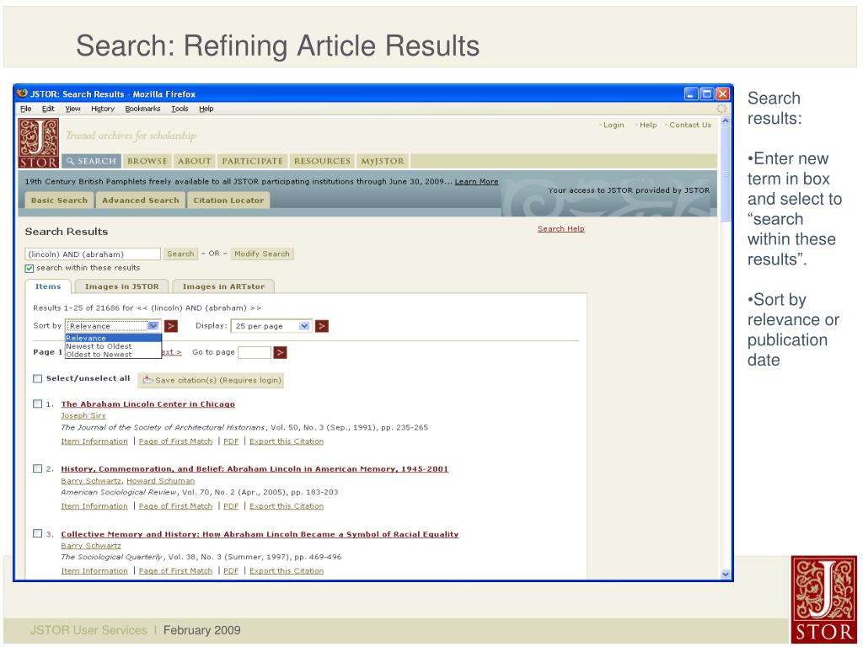Click the Help link in page header
Image resolution: width=863 pixels, height=647 pixels.
648,125
